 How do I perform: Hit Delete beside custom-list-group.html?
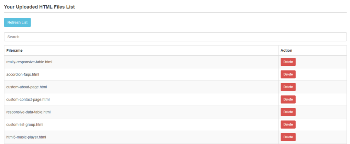[x=288, y=125]
